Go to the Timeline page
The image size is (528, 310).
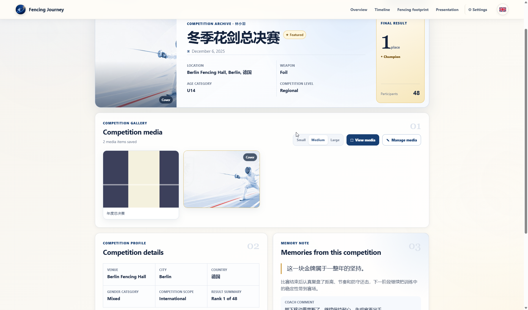pos(382,10)
